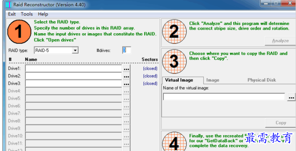Image resolution: width=296 pixels, height=151 pixels.
Task: Browse for the virtual image file location
Action: [291, 97]
